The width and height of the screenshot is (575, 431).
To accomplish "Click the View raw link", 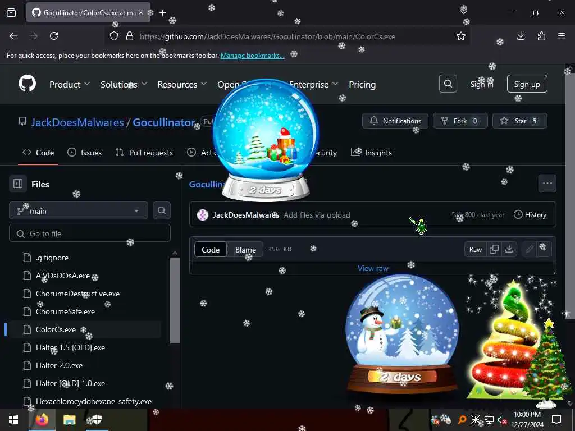I will pyautogui.click(x=373, y=268).
